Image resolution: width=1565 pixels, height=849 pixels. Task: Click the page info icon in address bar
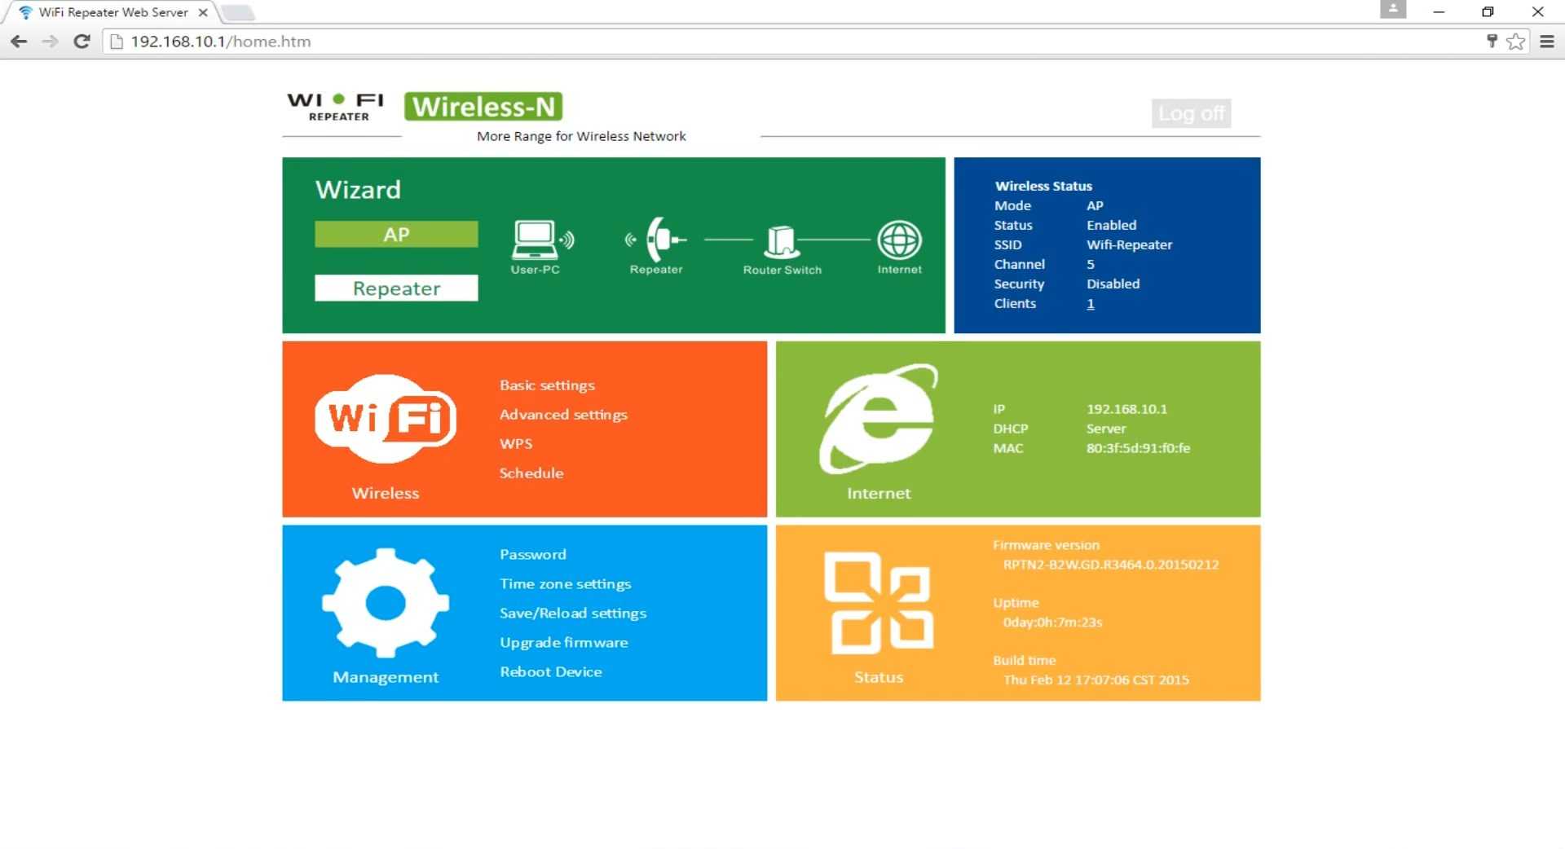(x=117, y=42)
